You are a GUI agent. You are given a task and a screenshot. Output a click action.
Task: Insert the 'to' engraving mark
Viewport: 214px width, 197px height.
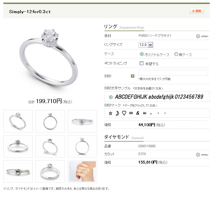click(145, 113)
